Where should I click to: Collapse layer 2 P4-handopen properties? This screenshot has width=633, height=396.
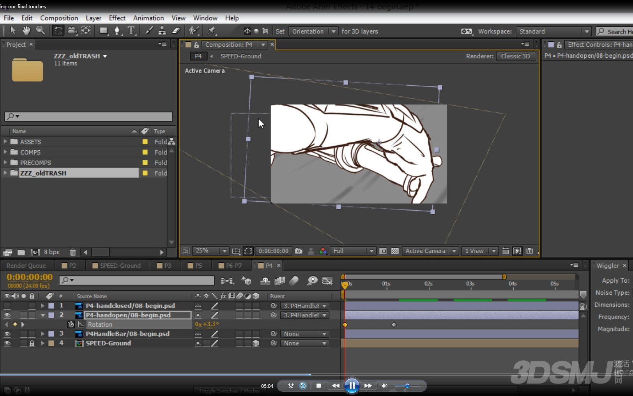point(42,315)
